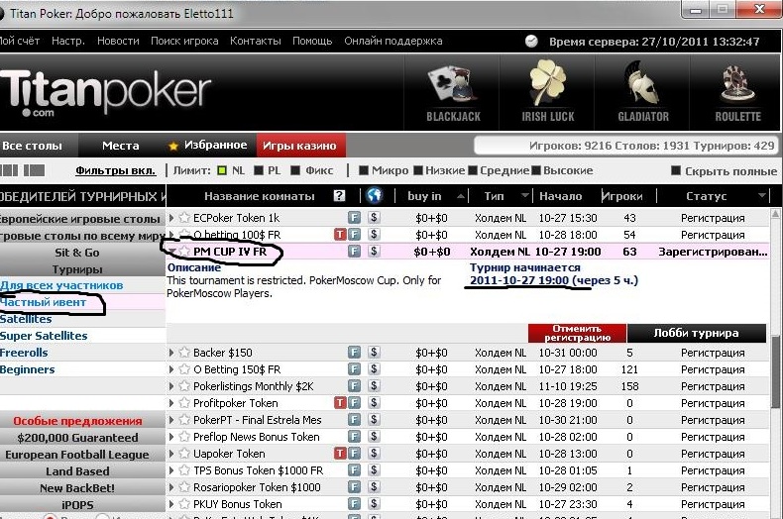783x519 pixels.
Task: Click the clock icon beside server time
Action: (x=531, y=42)
